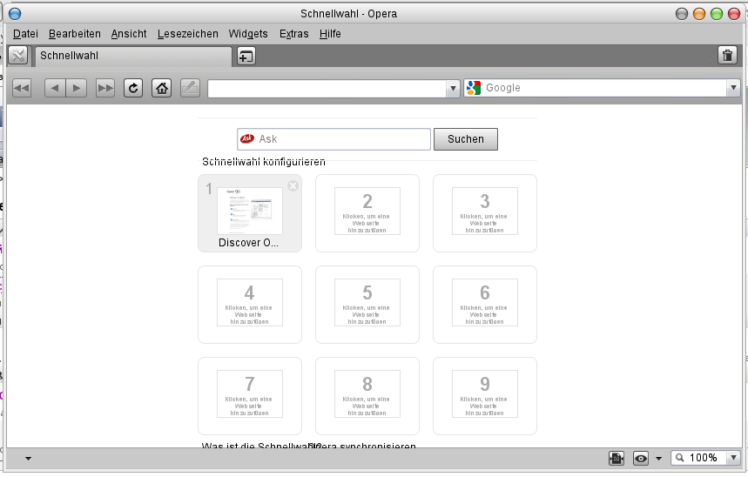
Task: Click empty speed dial slot 7
Action: tap(250, 396)
